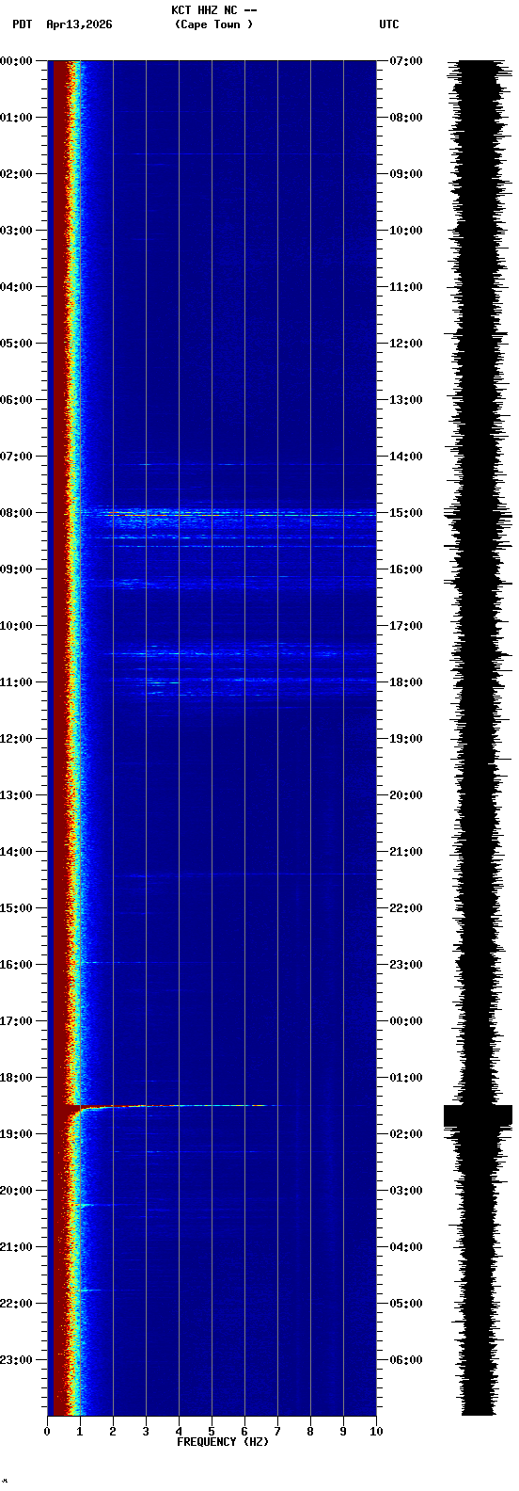Click the 06:00 UTC time label
Viewport: 519px width, 1491px height.
(x=406, y=1360)
